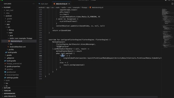Click EXPLORER panel title
Image resolution: width=174 pixels, height=98 pixels.
coord(8,4)
